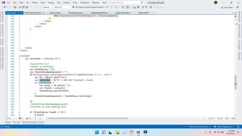Screen dimensions: 242x136
Task: Click Add to Source Control
Action: click(199, 127)
